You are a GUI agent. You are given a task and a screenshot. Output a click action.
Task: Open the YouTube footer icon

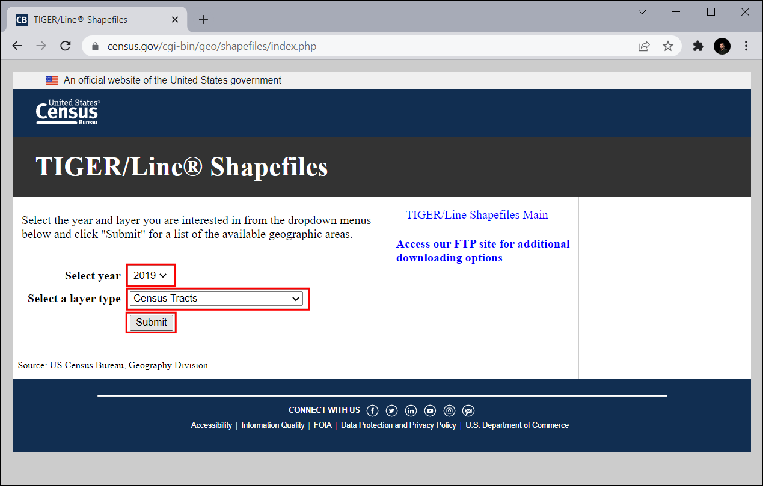(430, 410)
